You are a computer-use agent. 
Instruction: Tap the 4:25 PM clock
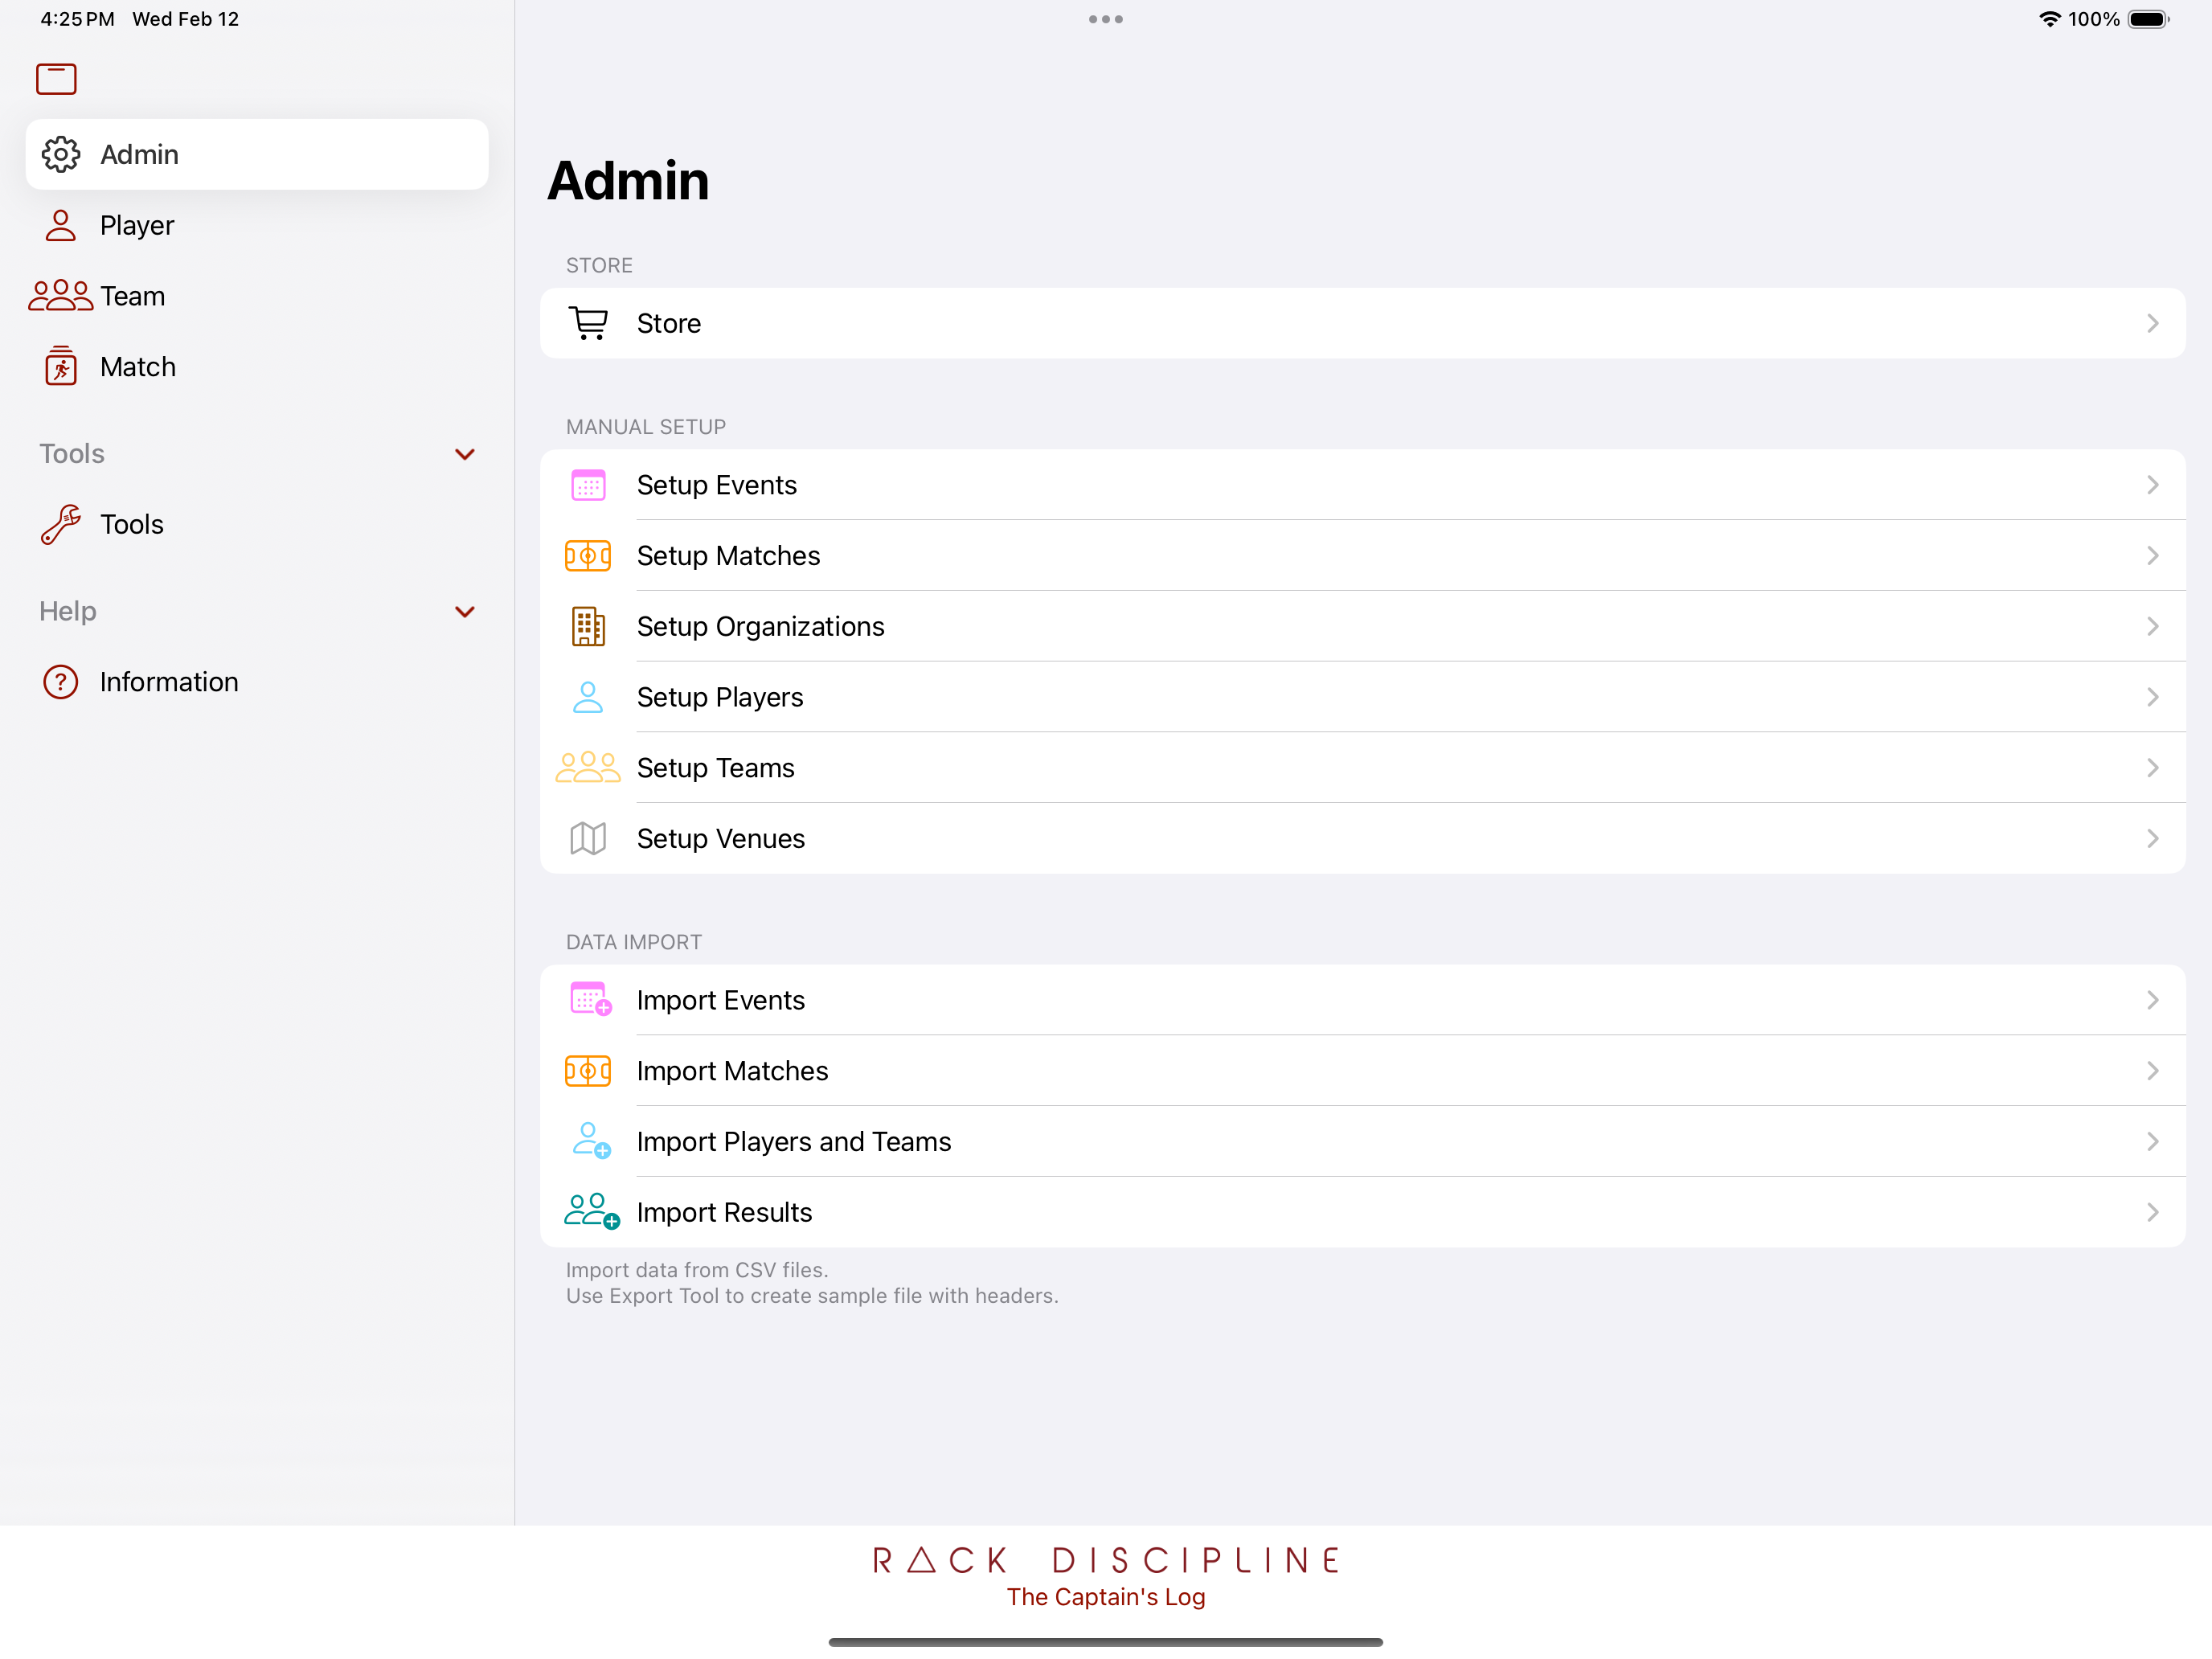[77, 19]
